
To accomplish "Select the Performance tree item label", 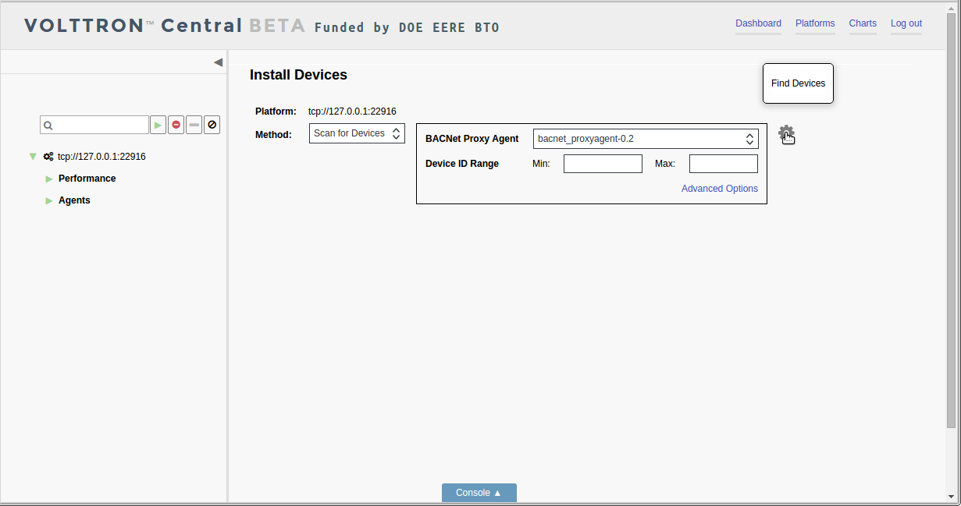I will [x=87, y=179].
